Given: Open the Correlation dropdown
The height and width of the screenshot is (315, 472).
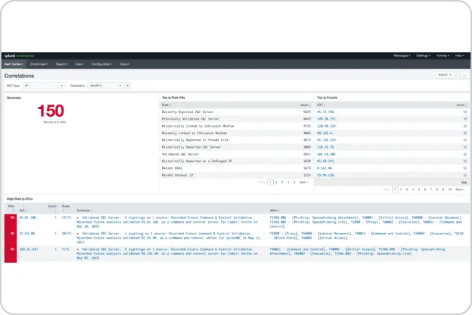Looking at the screenshot, I should pos(106,86).
